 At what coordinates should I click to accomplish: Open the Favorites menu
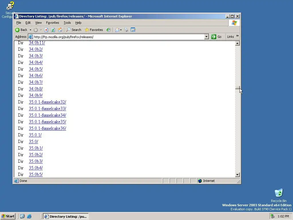click(53, 23)
